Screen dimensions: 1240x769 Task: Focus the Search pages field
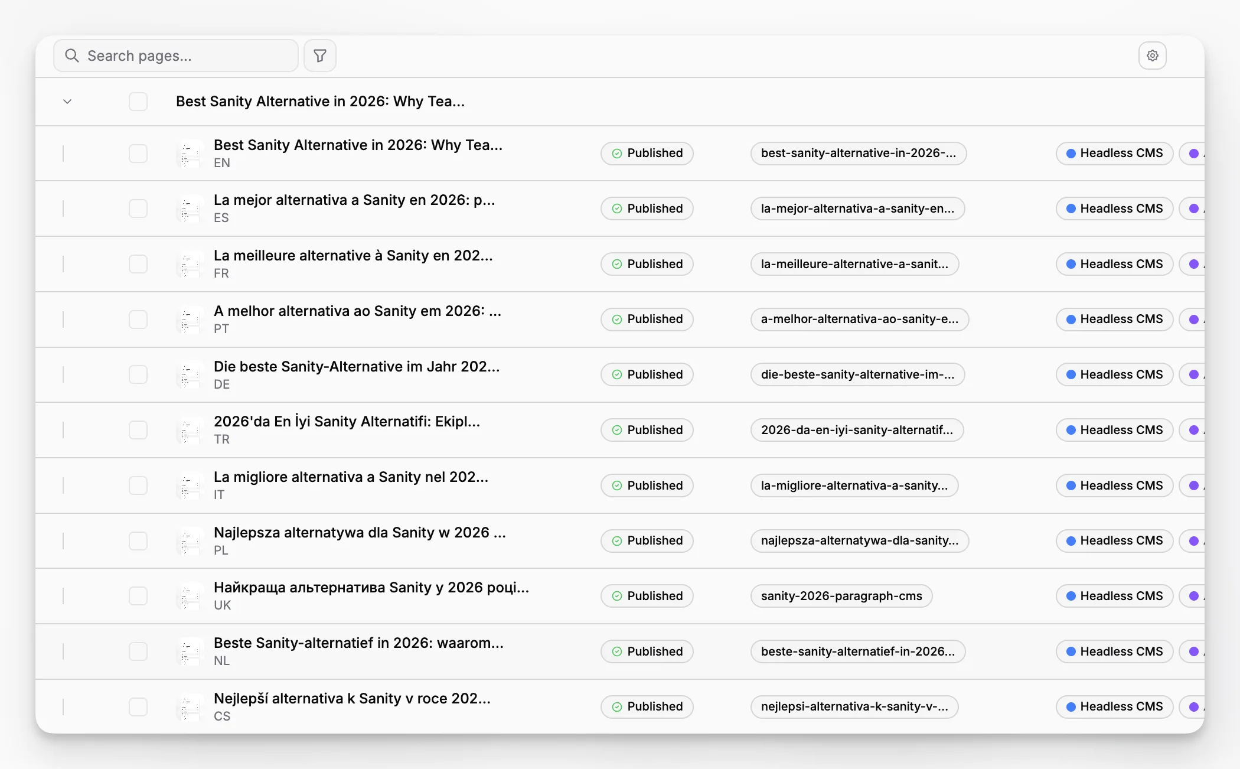(176, 56)
